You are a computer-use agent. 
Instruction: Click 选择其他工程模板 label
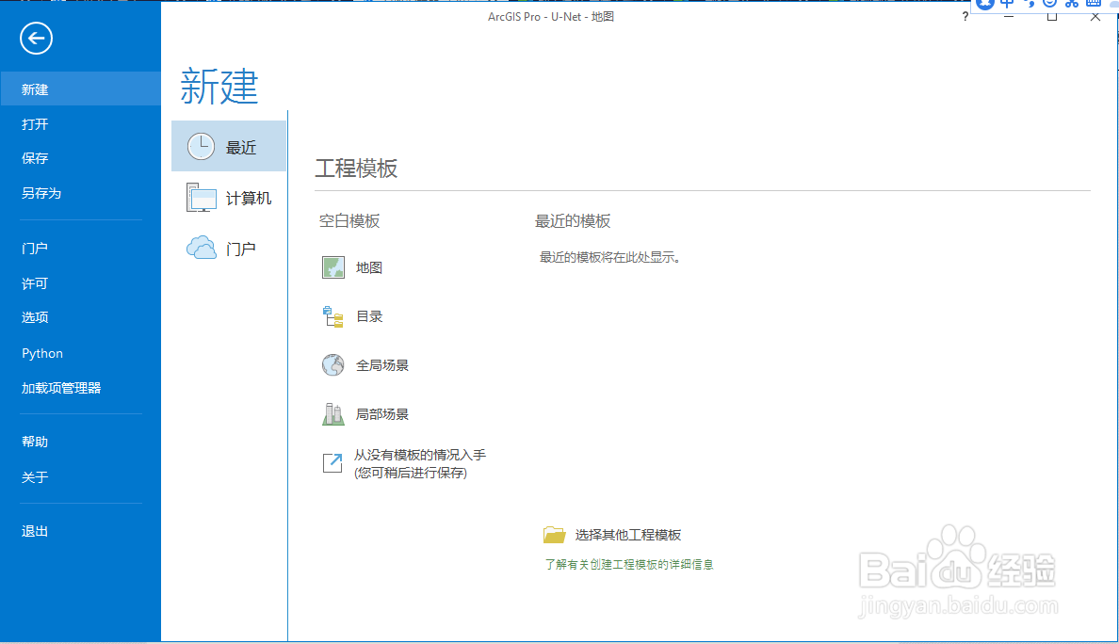click(628, 535)
